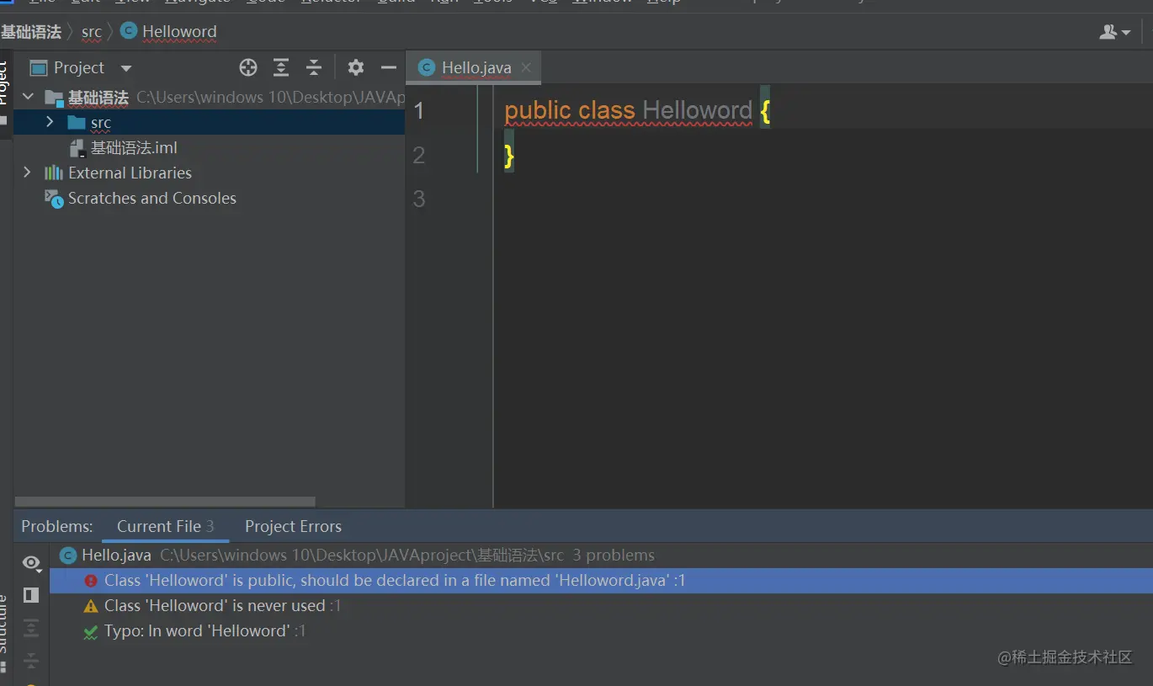1153x686 pixels.
Task: Expand the src folder arrow
Action: 50,122
